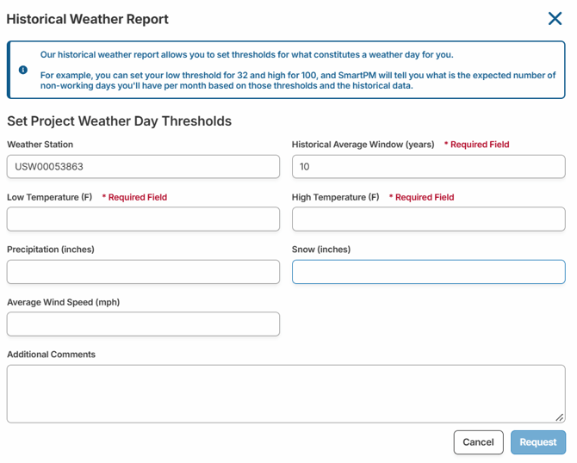This screenshot has width=577, height=463.
Task: Cancel the weather report request
Action: (x=478, y=442)
